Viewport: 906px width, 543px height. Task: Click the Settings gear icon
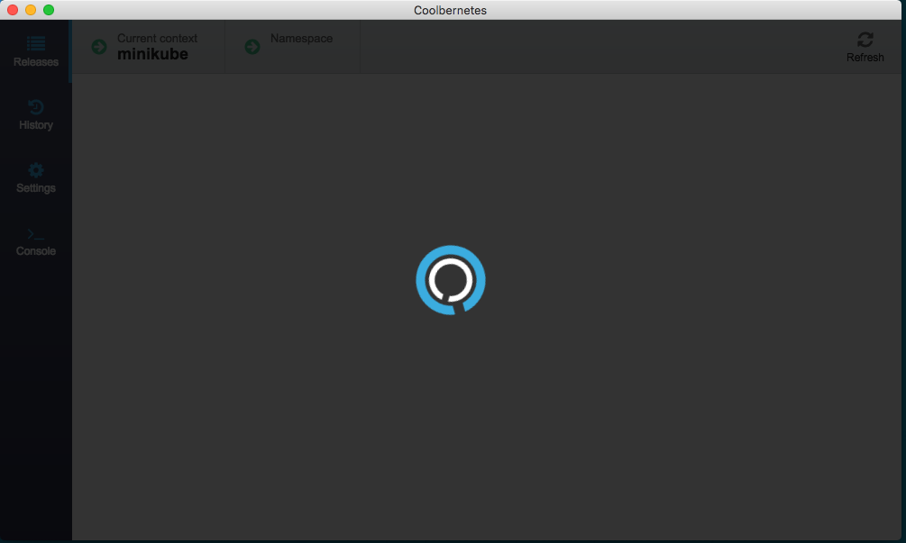click(35, 170)
